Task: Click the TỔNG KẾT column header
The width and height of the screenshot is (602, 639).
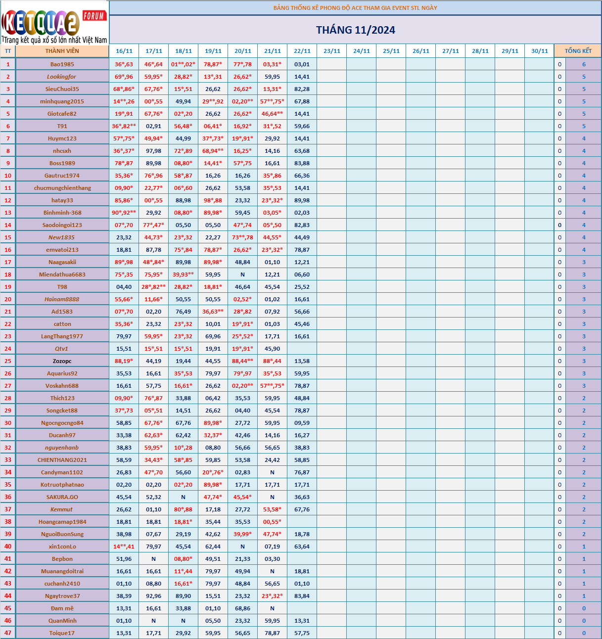Action: click(578, 51)
